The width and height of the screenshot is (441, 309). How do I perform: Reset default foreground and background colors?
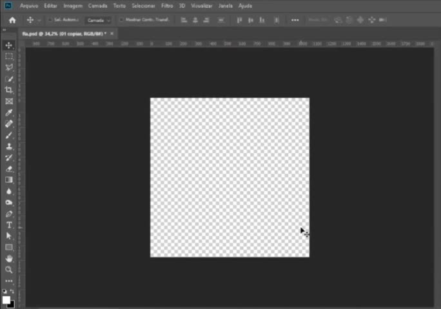[5, 292]
